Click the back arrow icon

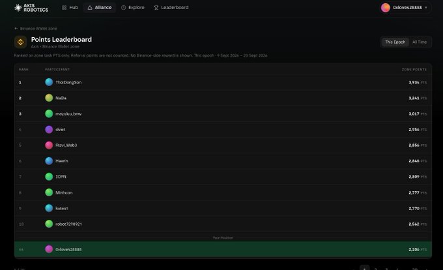pos(16,29)
